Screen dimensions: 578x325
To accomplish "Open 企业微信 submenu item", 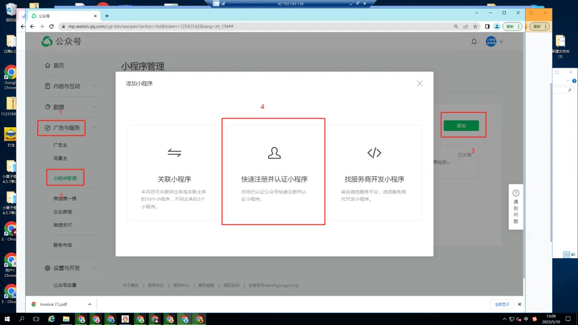I will [x=62, y=212].
